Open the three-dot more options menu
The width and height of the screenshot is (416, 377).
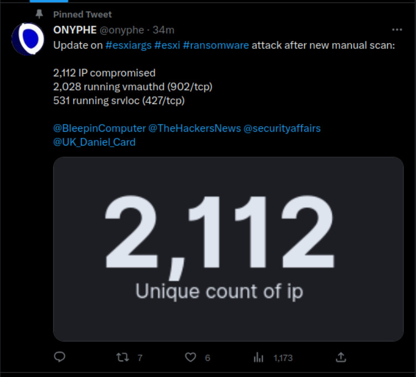click(x=397, y=29)
